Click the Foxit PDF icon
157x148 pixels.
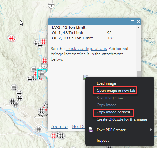point(90,130)
